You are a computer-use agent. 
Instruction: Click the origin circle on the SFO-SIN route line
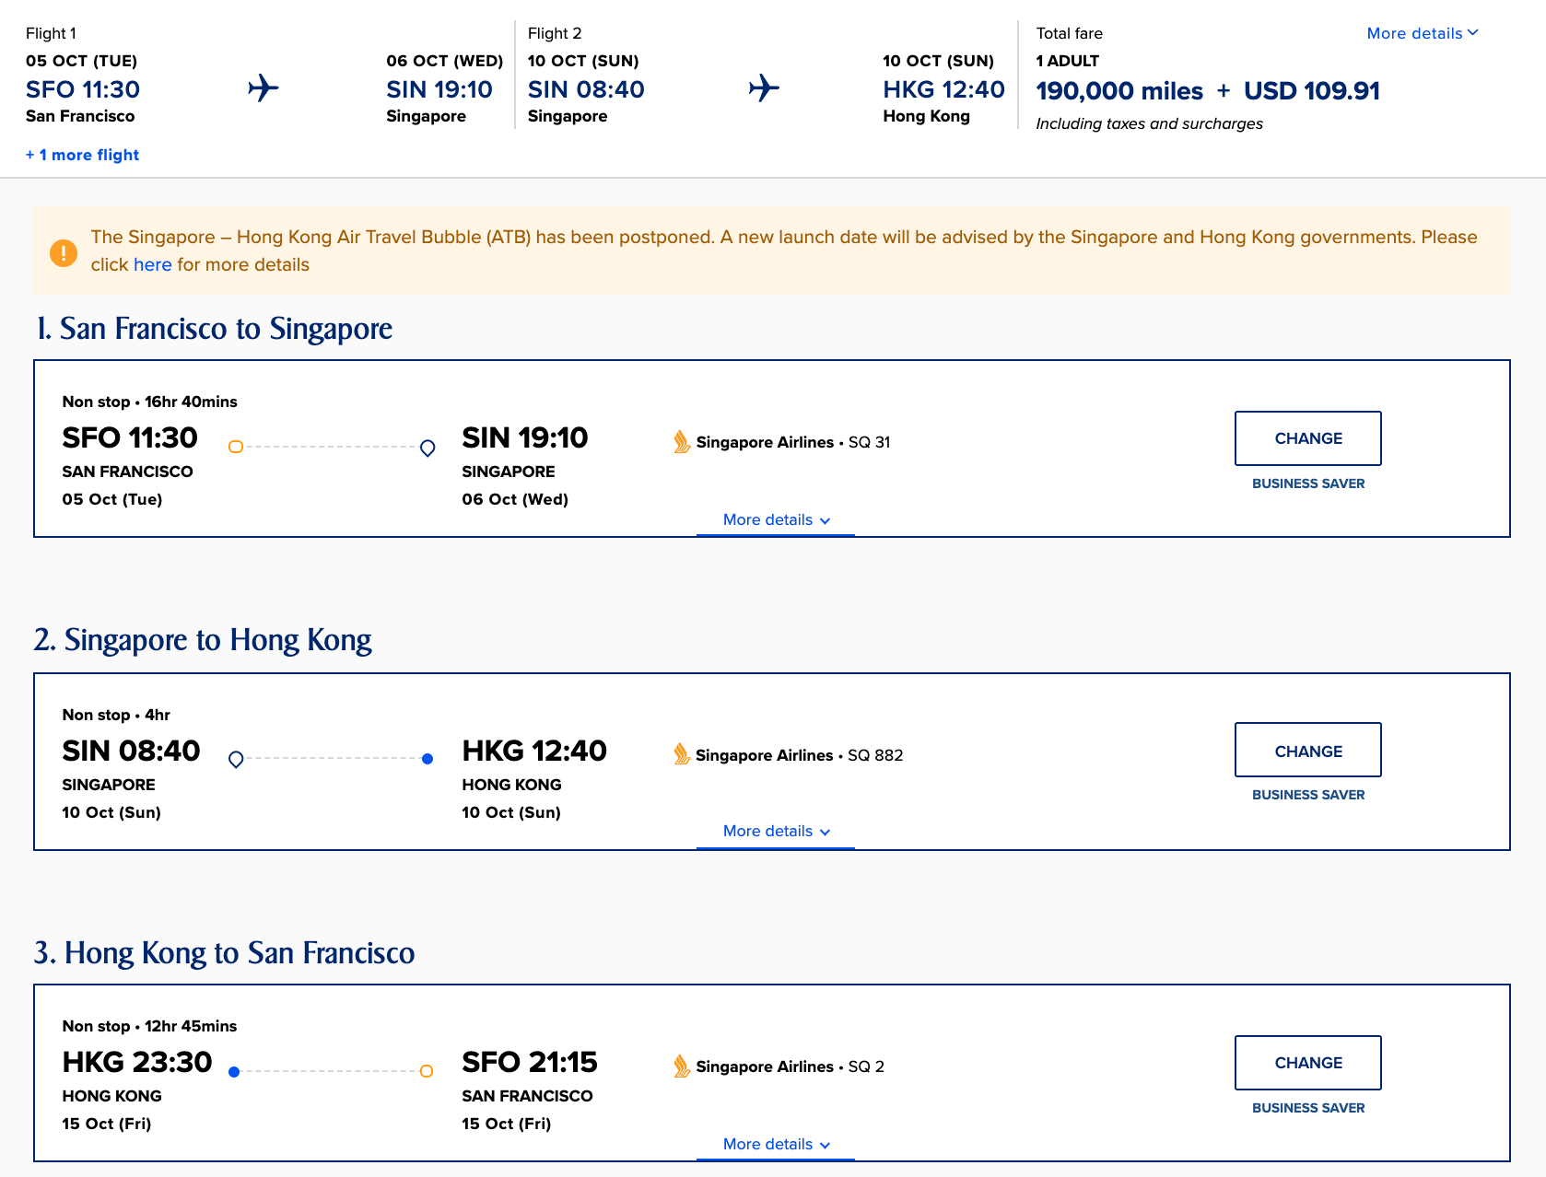pyautogui.click(x=236, y=447)
